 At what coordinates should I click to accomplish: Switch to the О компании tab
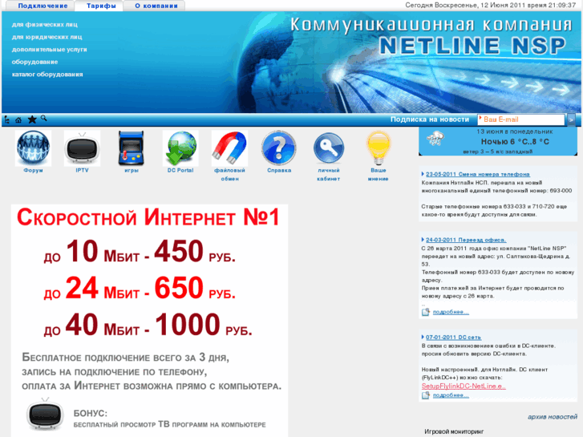[x=156, y=6]
